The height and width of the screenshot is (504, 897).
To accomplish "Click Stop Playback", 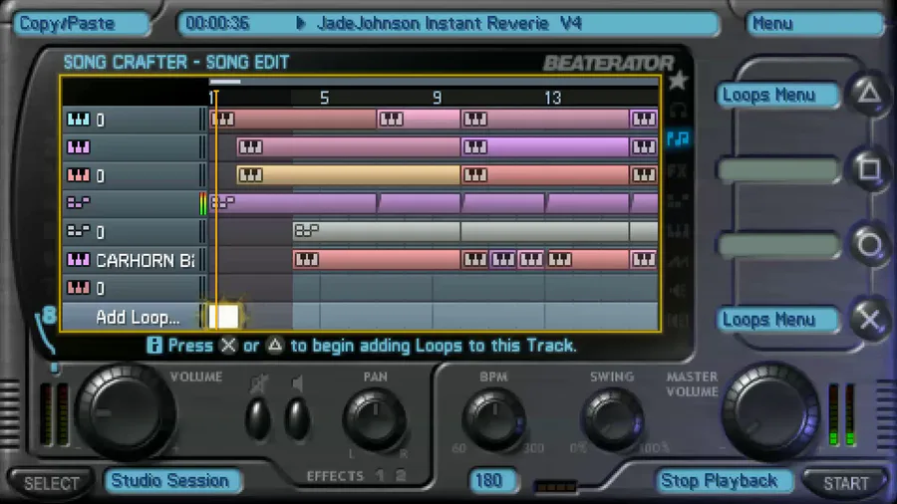I will point(724,480).
